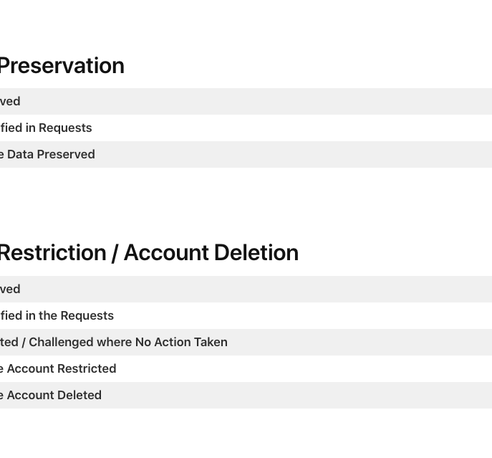Click the Preservation section heading
The image size is (492, 458).
pyautogui.click(x=62, y=66)
